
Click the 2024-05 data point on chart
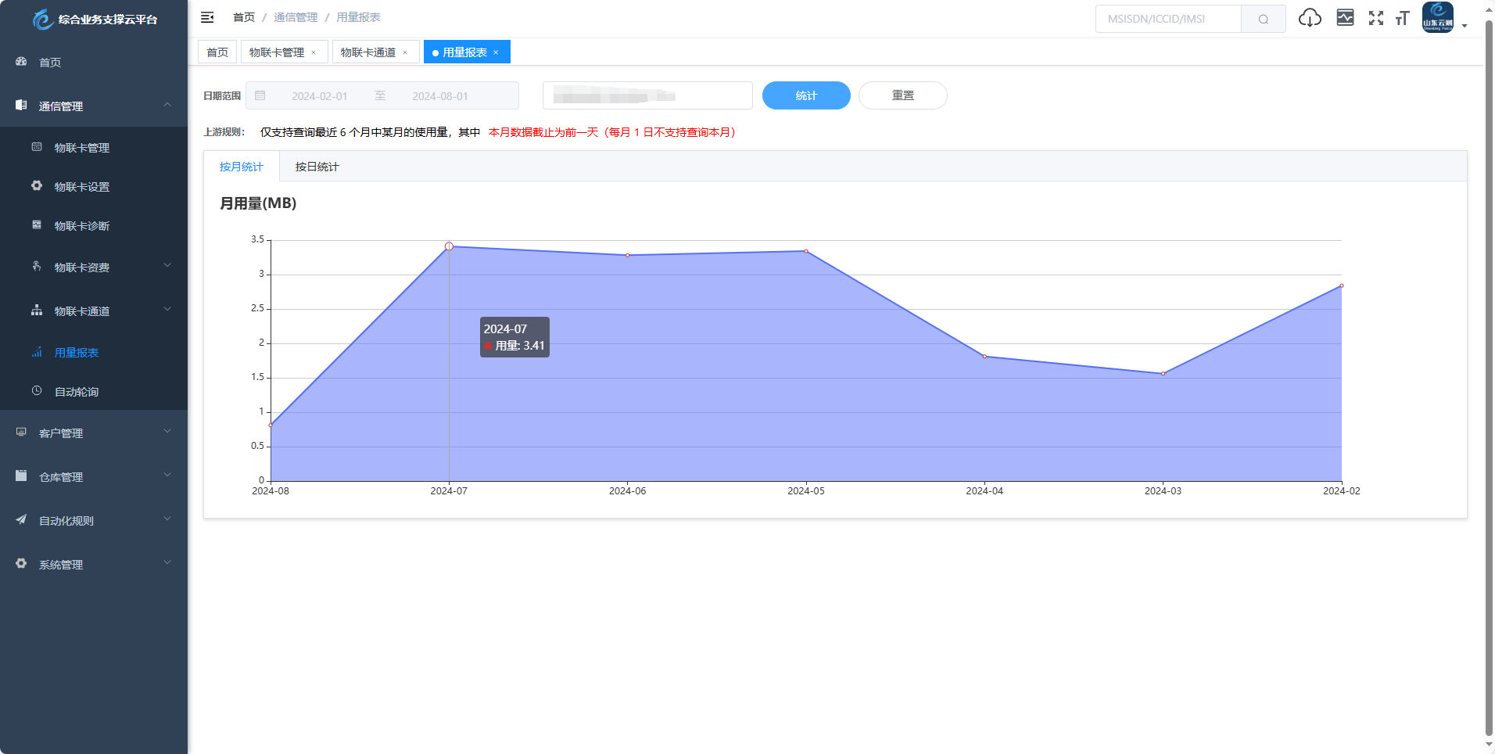[x=806, y=251]
